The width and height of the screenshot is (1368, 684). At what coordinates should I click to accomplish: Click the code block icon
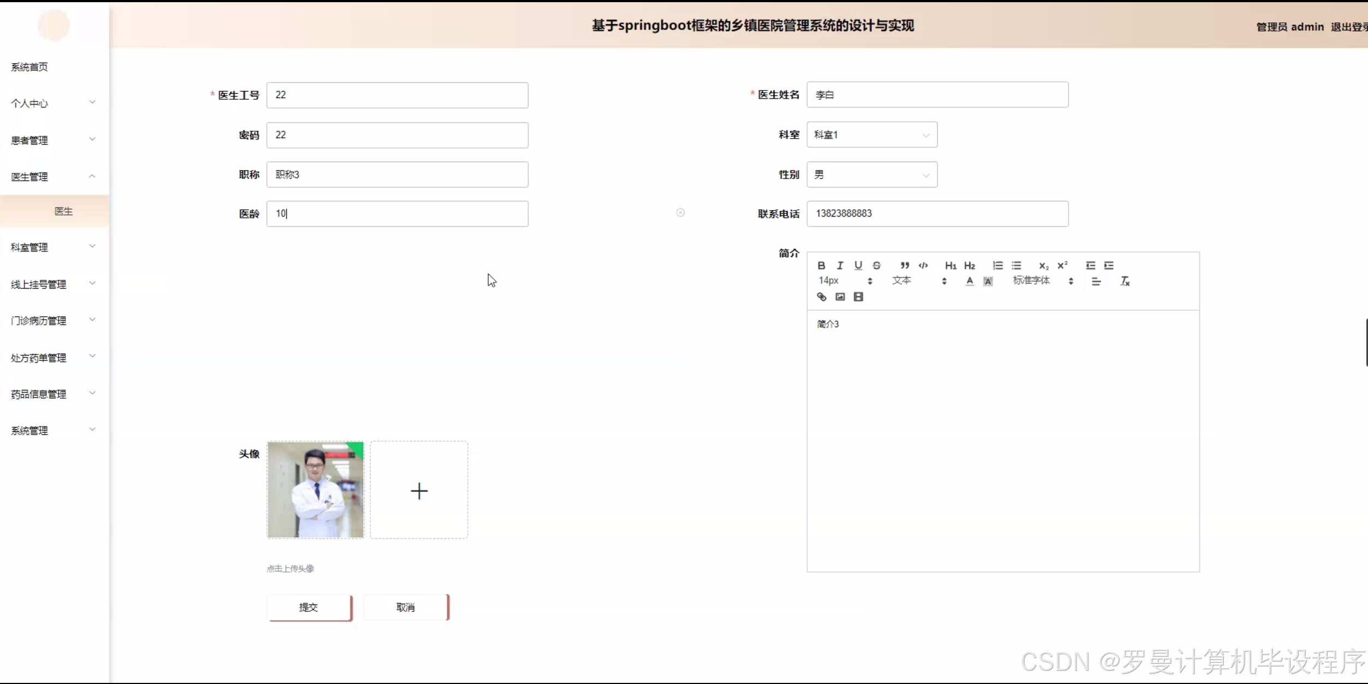click(923, 266)
